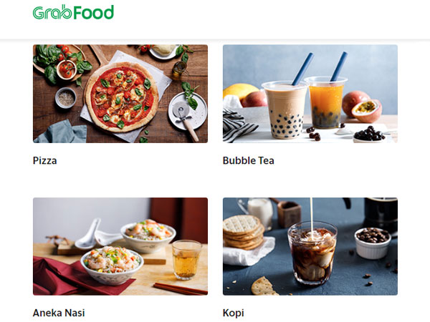
Task: Select the Aneka Nasi category title
Action: [59, 313]
